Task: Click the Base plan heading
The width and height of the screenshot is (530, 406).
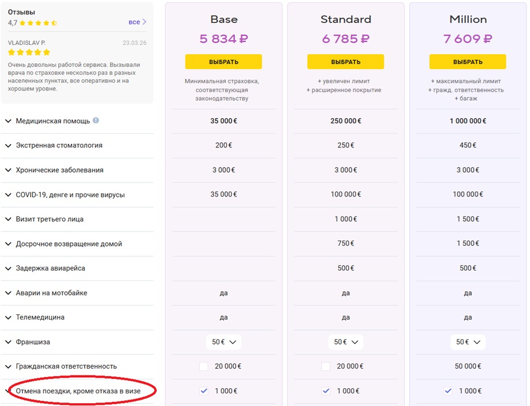Action: point(224,19)
